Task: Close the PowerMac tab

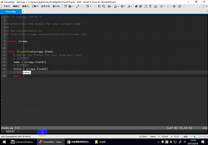Action: click(19, 12)
